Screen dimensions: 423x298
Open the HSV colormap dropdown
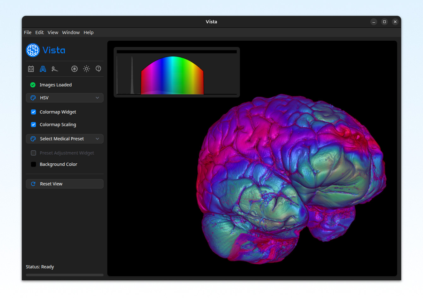(65, 98)
